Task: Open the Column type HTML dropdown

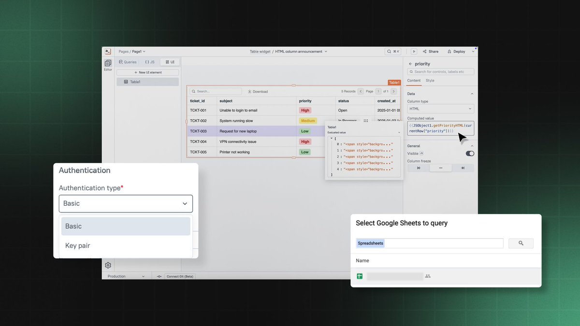Action: (441, 109)
